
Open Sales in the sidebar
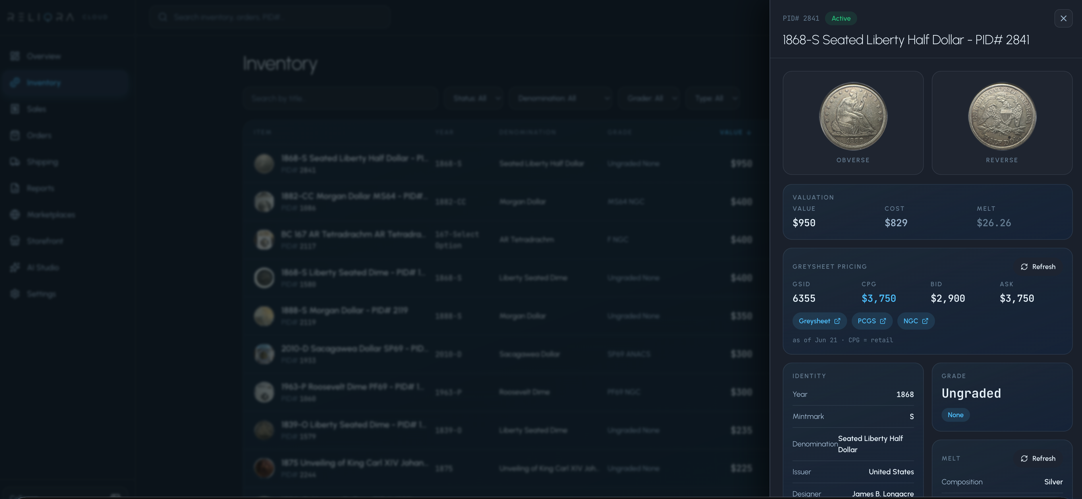click(x=65, y=109)
